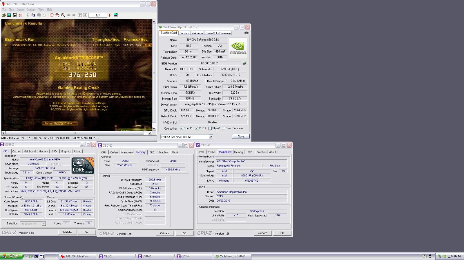Open the PowerColor Giveaway tab in GPU-Z
Viewport: 464px width, 260px height.
tap(218, 33)
